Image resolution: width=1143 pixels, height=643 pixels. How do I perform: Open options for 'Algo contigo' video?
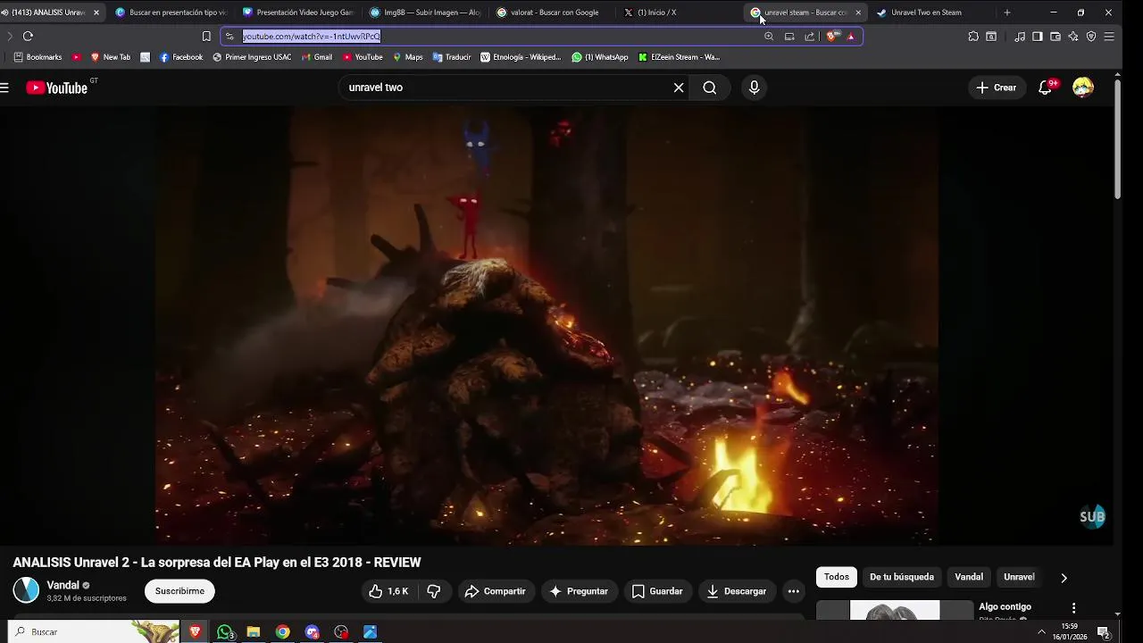coord(1074,607)
